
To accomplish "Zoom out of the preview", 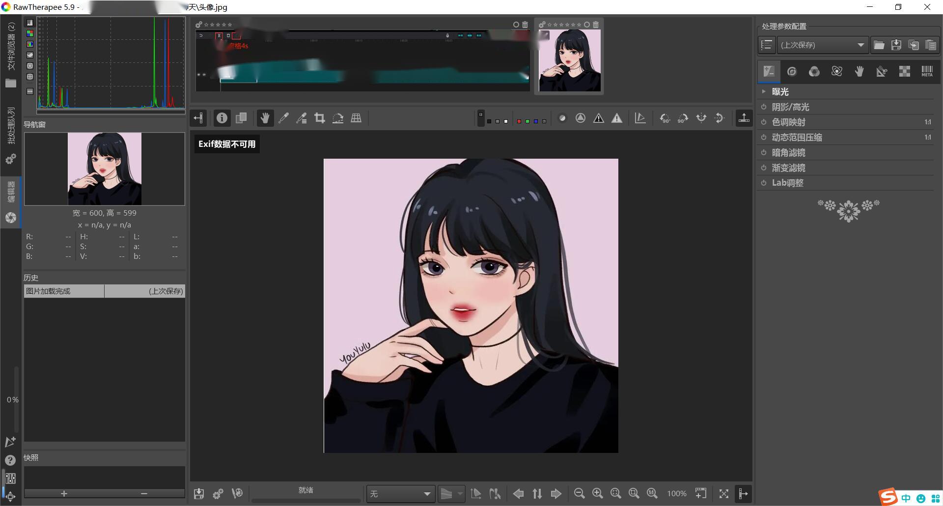I will pos(580,494).
